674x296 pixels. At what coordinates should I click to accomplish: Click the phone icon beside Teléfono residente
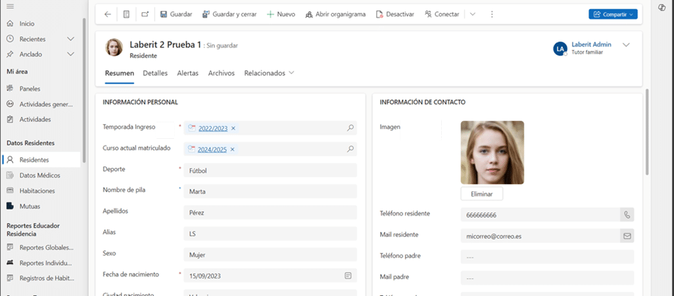[x=627, y=214]
